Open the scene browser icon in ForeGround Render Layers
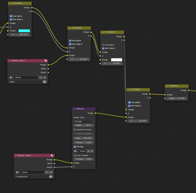196x193 pixels. 18,172
